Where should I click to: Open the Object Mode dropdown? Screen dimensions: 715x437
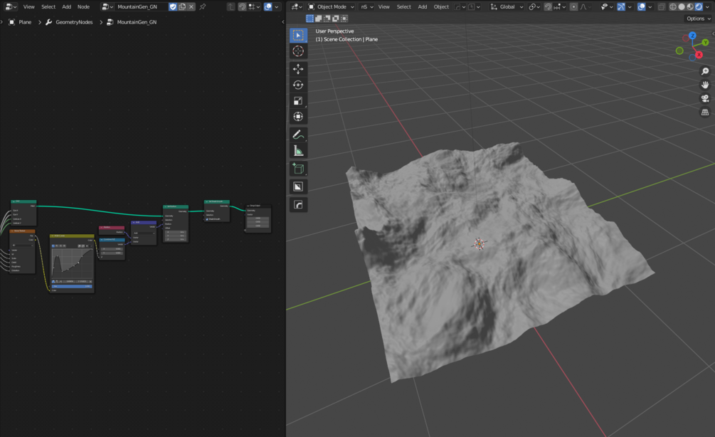click(331, 6)
